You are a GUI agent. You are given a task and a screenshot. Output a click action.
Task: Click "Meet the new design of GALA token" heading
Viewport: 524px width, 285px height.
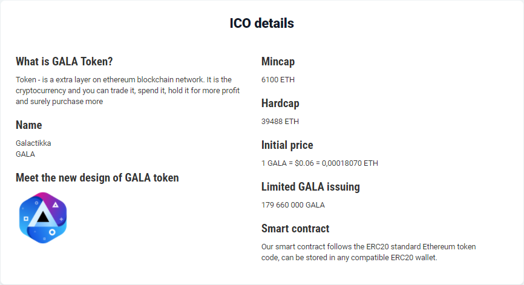tap(97, 178)
